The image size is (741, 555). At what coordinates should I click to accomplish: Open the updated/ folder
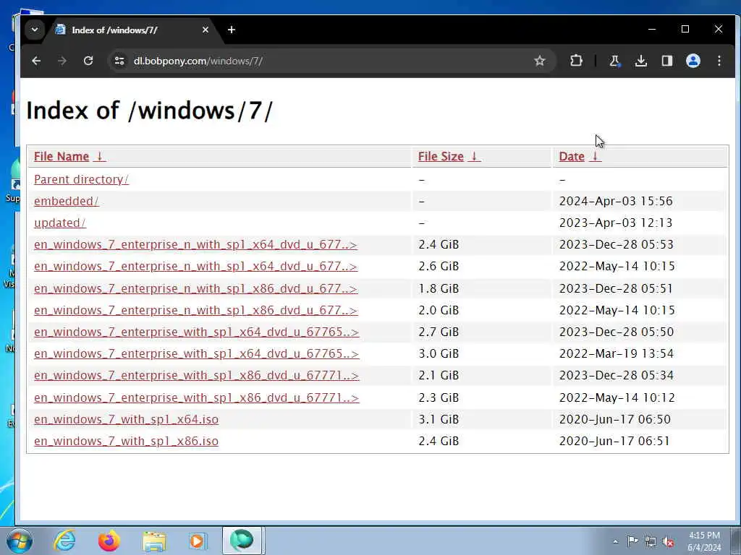click(x=60, y=223)
